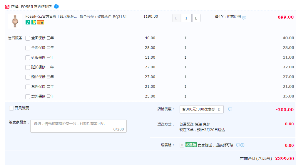The image size is (296, 165).
Task: Open the blue Wangwang chat icon next to FOSSIL官方旗舰店
Action: click(x=56, y=6)
